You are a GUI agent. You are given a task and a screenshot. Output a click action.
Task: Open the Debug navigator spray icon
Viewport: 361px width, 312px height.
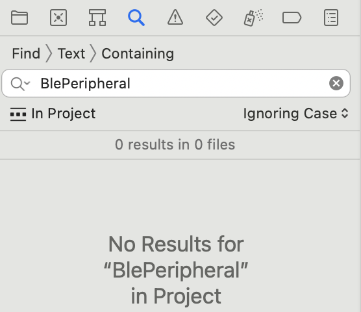253,18
